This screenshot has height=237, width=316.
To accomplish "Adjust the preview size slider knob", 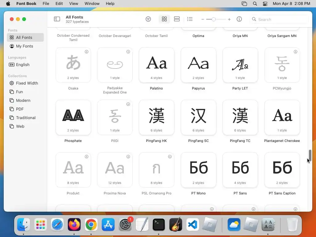I will pos(214,19).
